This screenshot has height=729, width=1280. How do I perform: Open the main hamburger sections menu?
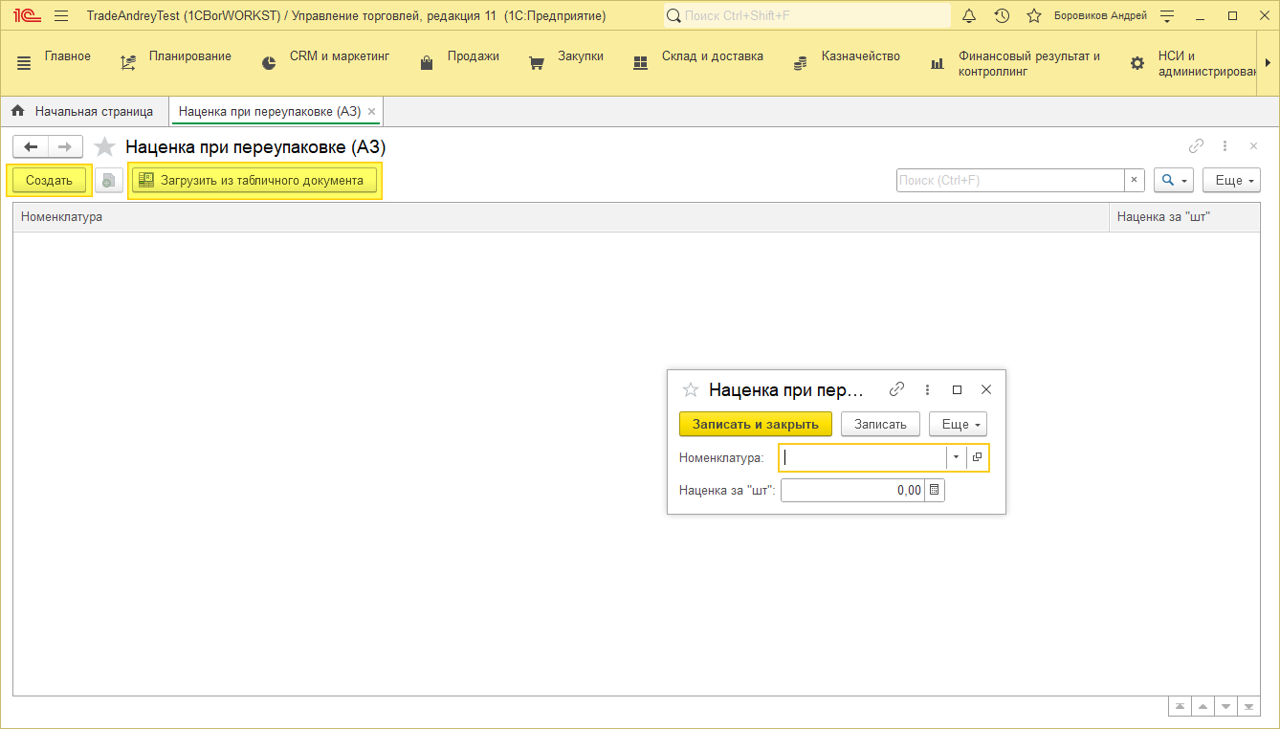[24, 63]
